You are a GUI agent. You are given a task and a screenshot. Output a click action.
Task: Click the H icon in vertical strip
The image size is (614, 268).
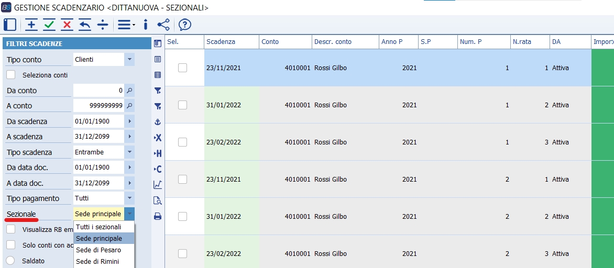click(158, 153)
